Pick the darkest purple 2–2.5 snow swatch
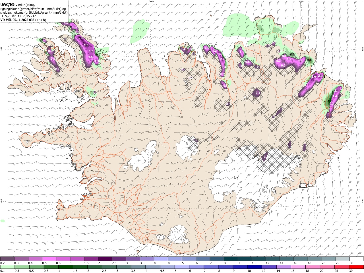 coord(105,259)
